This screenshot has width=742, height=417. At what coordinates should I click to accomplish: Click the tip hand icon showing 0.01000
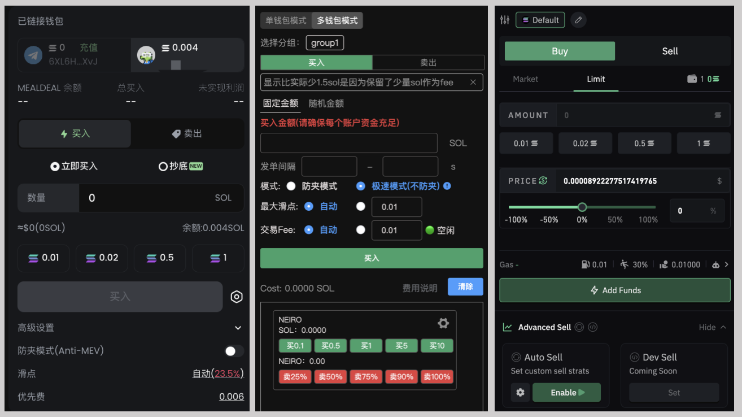point(664,264)
